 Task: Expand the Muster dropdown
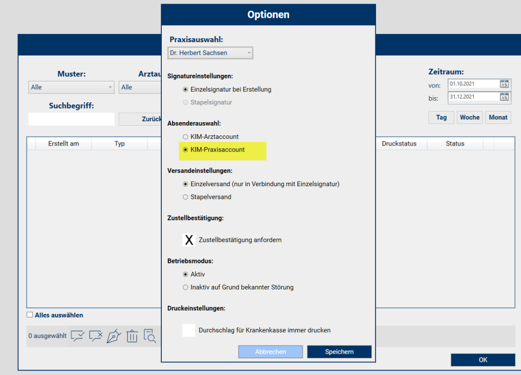tap(71, 88)
